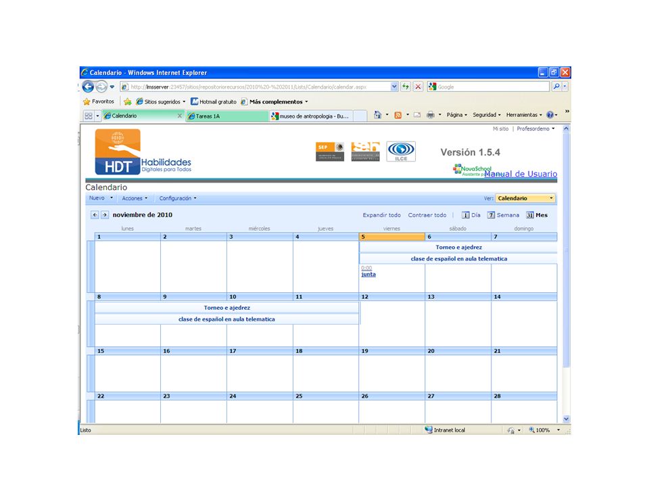Switch to Día calendar view
This screenshot has height=487, width=649.
tap(471, 215)
